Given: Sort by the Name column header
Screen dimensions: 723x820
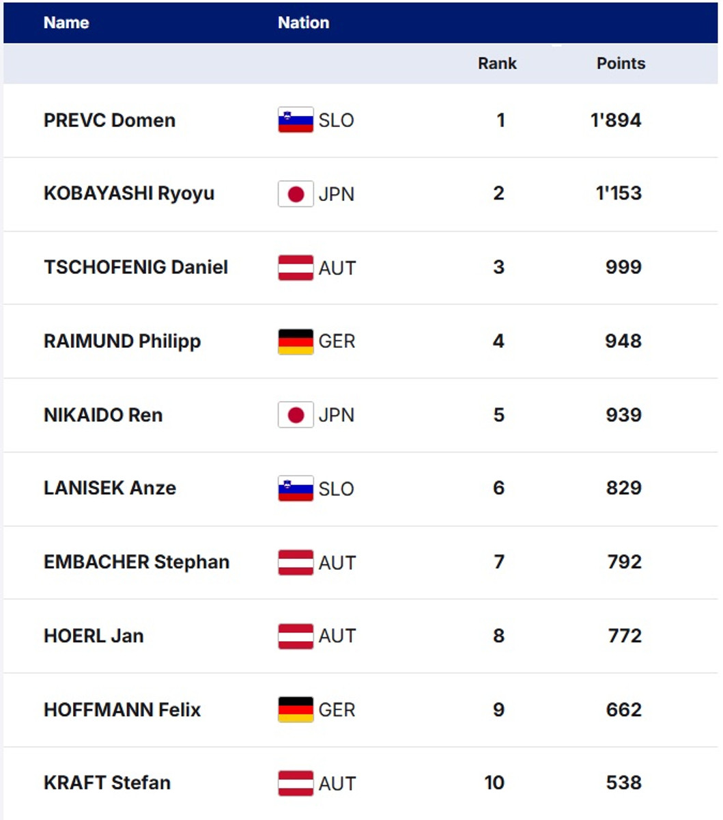Looking at the screenshot, I should (x=66, y=23).
